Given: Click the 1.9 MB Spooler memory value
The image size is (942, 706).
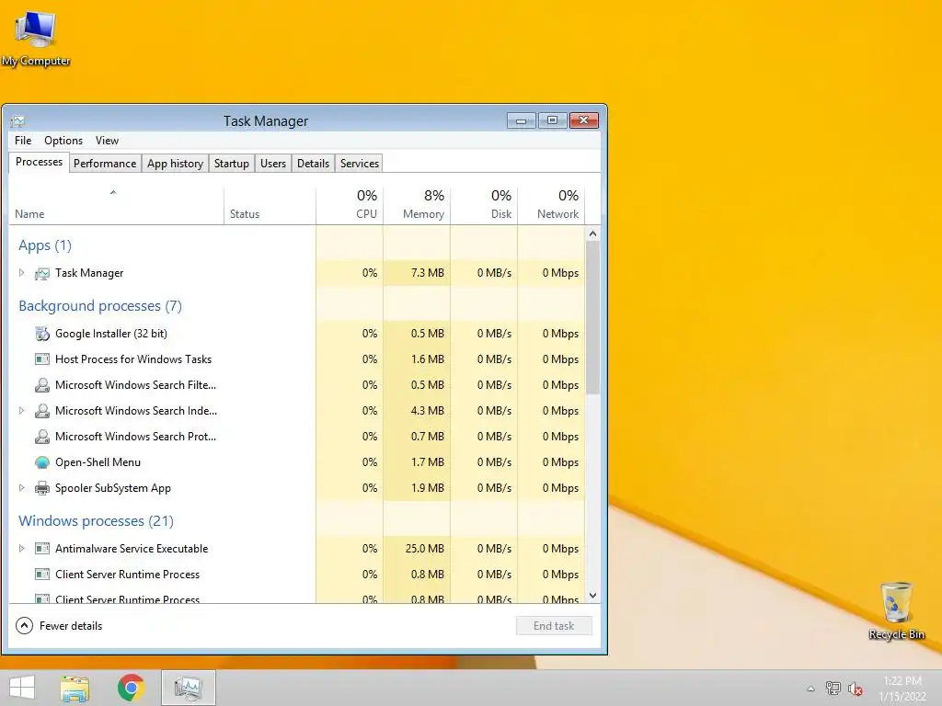Looking at the screenshot, I should pos(428,488).
